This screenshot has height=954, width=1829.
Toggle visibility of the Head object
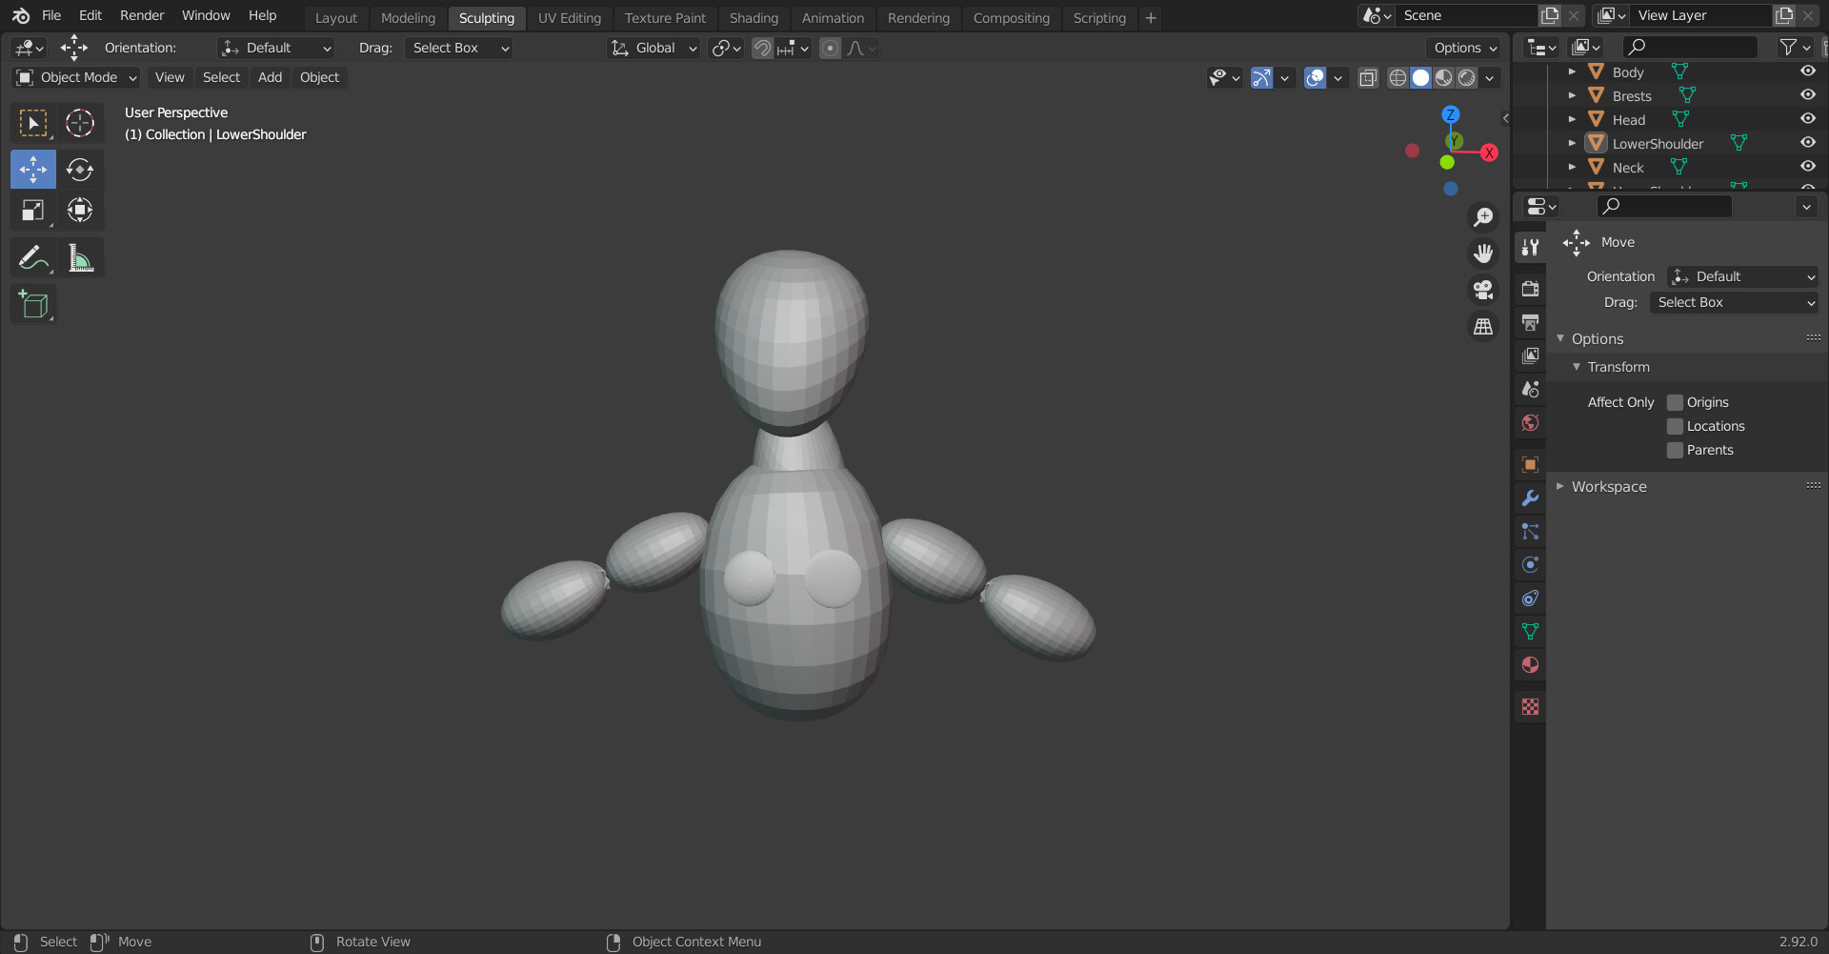pos(1808,118)
